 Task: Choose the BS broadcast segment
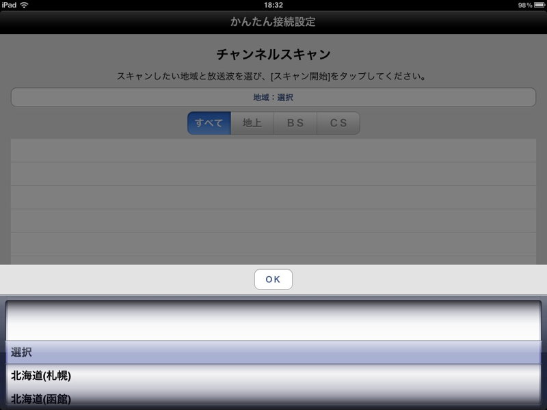click(x=295, y=123)
